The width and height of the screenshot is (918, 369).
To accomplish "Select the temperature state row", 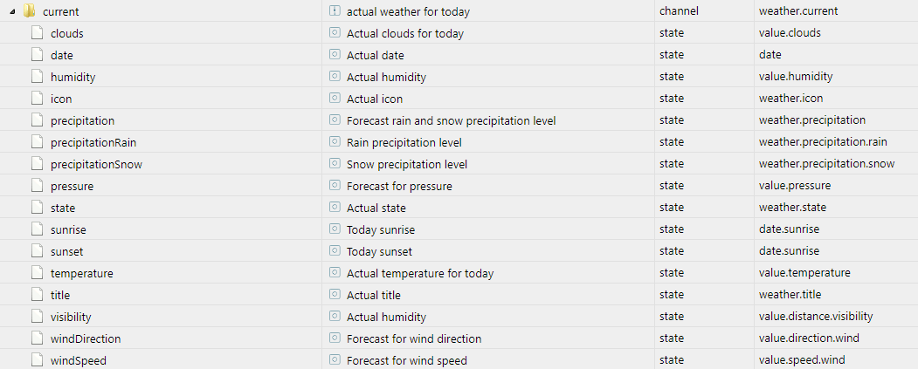I will pos(81,273).
